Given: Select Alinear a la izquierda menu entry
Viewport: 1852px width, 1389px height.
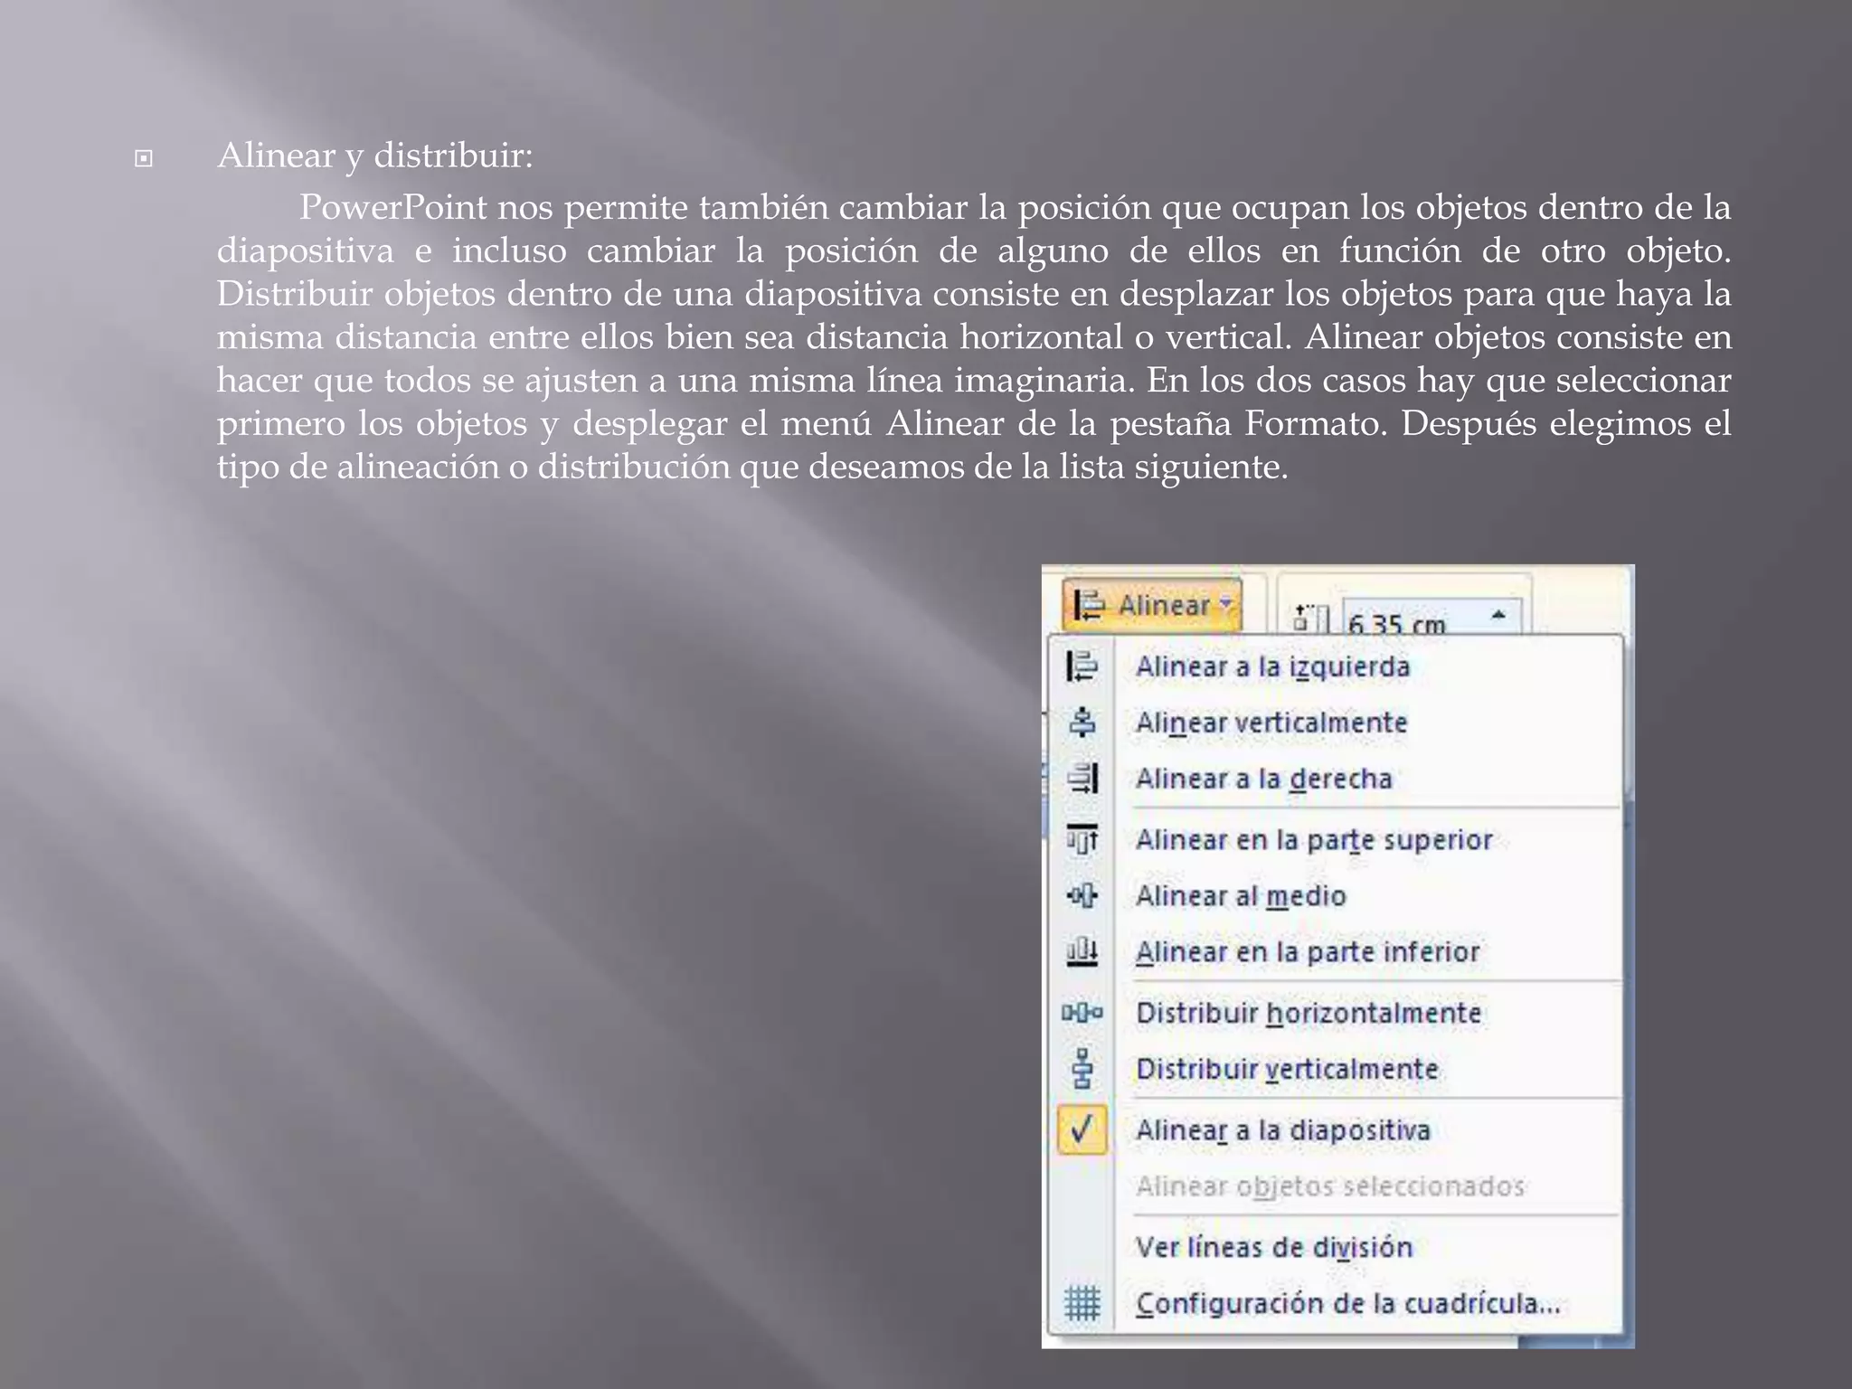Looking at the screenshot, I should click(x=1273, y=667).
